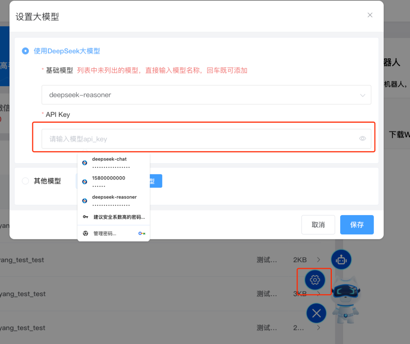This screenshot has width=410, height=344.
Task: Click the last yang_test_test row name
Action: point(22,328)
